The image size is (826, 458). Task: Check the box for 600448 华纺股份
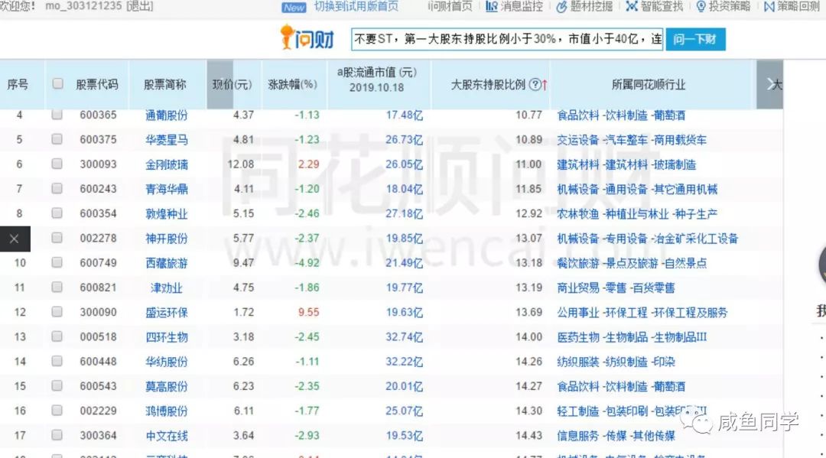pyautogui.click(x=57, y=361)
